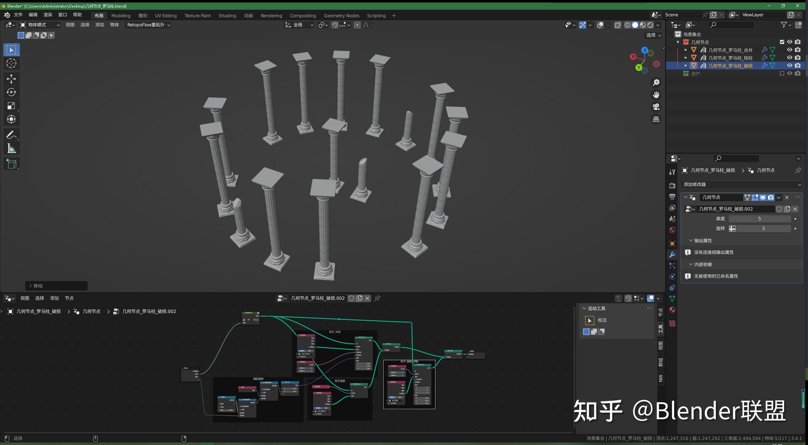Select the Add Cube tool
Image resolution: width=808 pixels, height=445 pixels.
[11, 164]
